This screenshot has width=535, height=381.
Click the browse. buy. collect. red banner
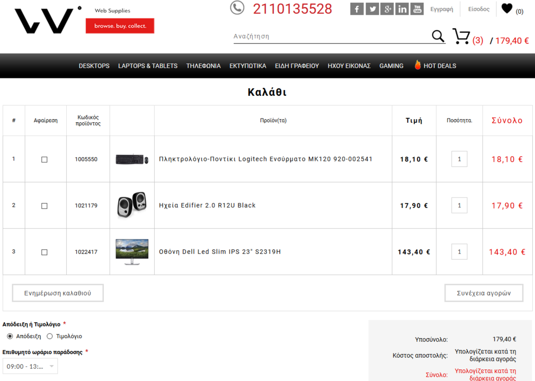point(120,26)
